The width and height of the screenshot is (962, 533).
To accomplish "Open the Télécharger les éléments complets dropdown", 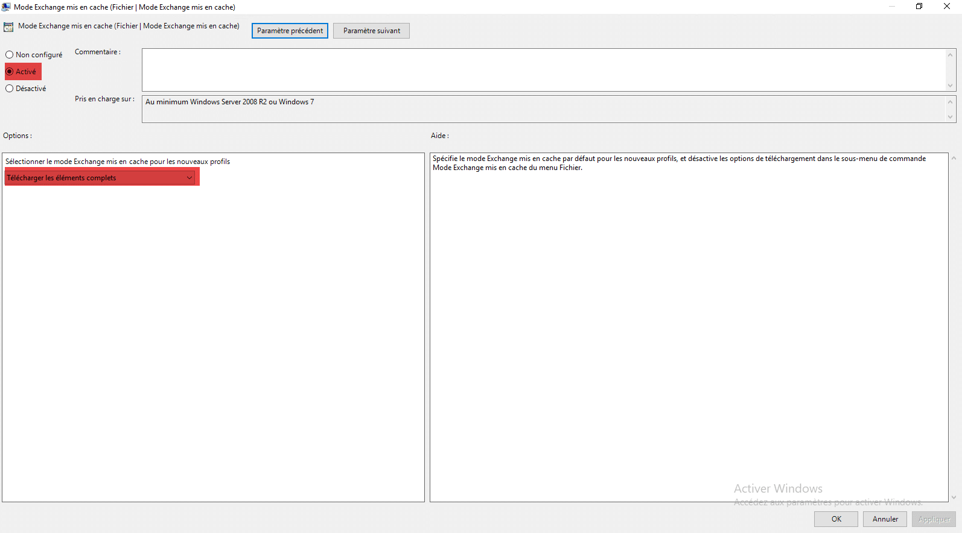I will [x=100, y=178].
